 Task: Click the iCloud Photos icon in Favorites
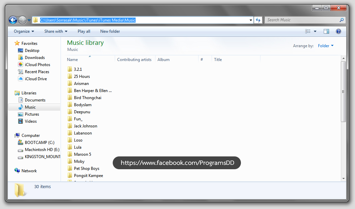(x=21, y=65)
